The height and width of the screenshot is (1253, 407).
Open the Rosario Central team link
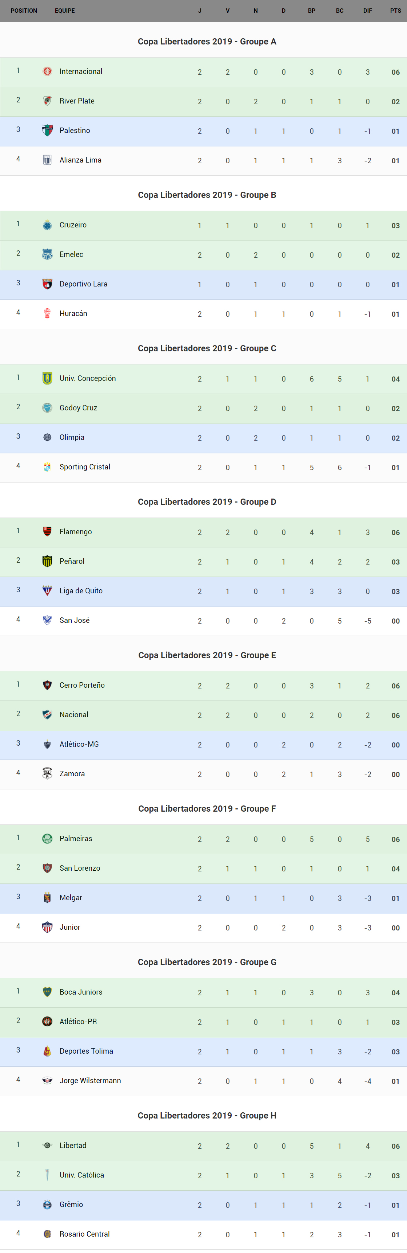84,1234
